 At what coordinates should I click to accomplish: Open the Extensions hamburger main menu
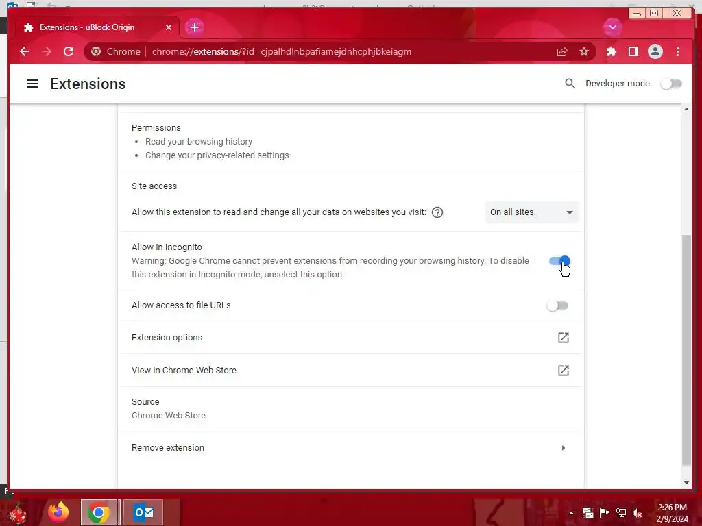coord(33,84)
